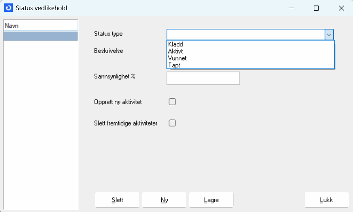Close the window with the X button

point(341,8)
